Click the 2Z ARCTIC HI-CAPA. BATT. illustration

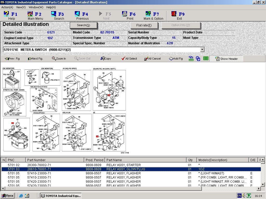[109, 90]
